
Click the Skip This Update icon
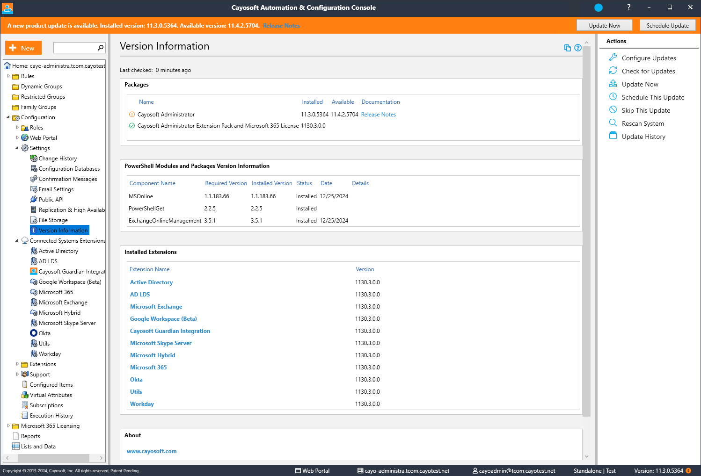point(613,110)
